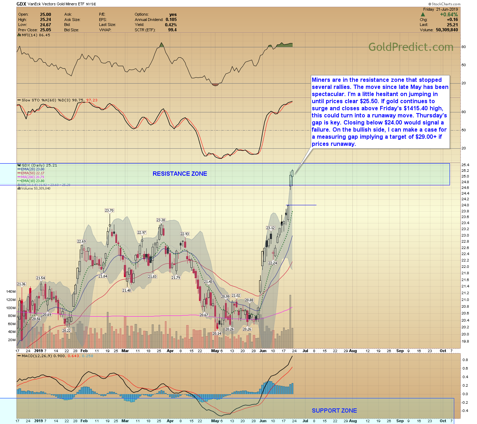Click the "20.67" price label
Image resolution: width=477 pixels, height=424 pixels.
[204, 315]
